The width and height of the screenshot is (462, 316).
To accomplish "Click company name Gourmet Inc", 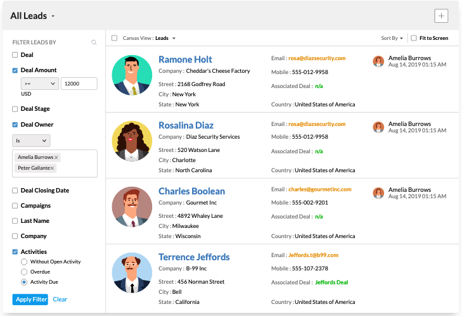I will (202, 203).
